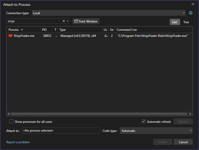Click the Managed (v4.0.30319), x64 type cell
The width and height of the screenshot is (199, 150).
78,36
